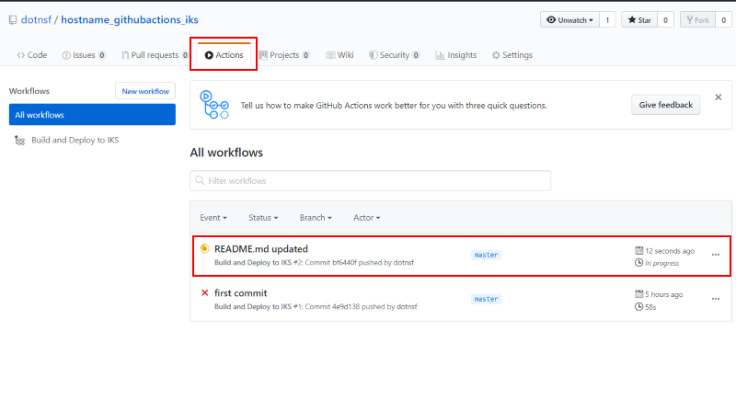Click 'Commit bf6440f pushed by dotnsf' text
Image resolution: width=736 pixels, height=399 pixels.
tap(360, 263)
